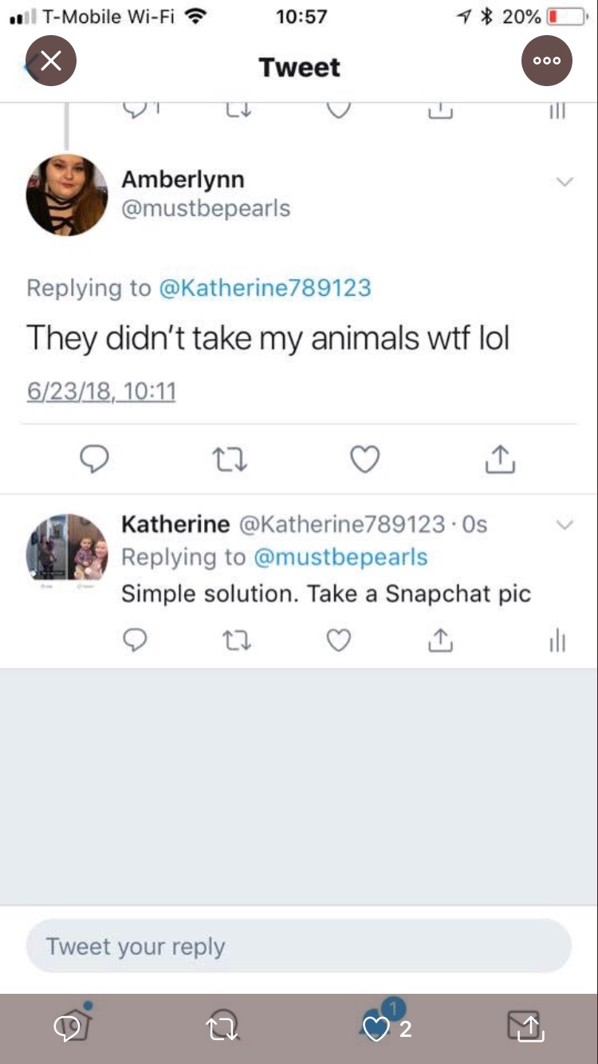Open chevron dropdown on Katherine's reply
598x1064 pixels.
565,525
